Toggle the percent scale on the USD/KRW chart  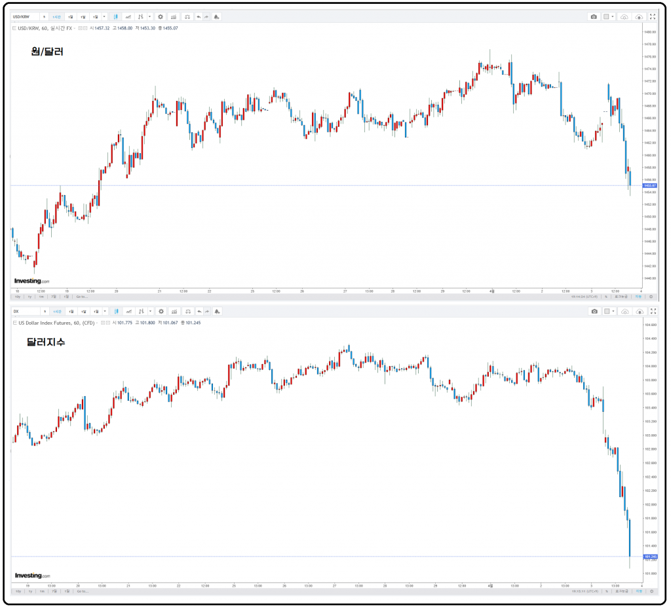(606, 297)
